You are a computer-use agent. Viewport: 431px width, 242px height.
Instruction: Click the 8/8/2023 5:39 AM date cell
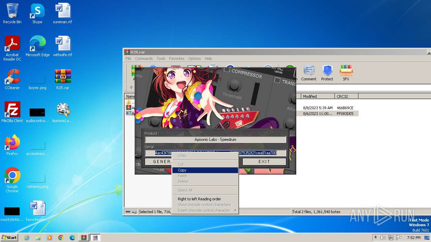[318, 108]
